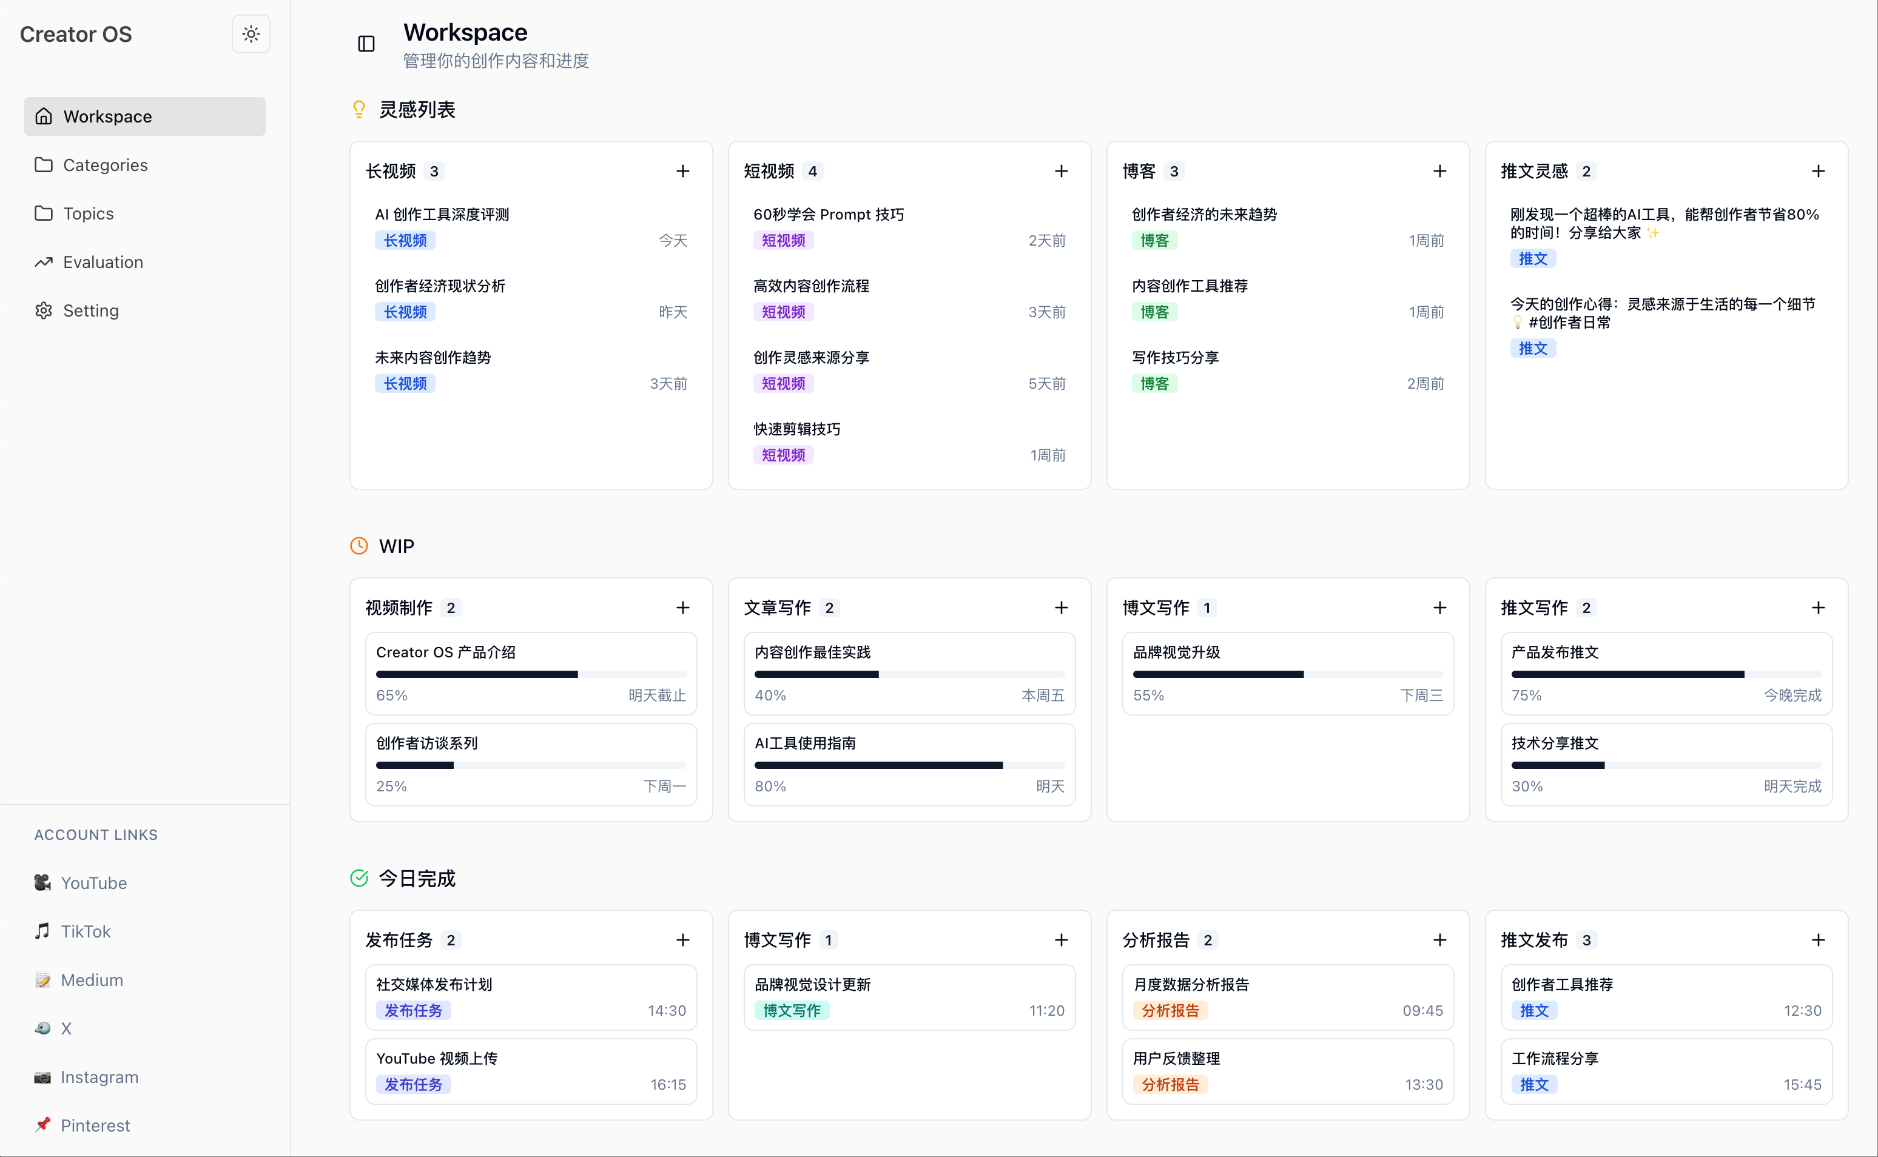
Task: Click the 今日完成 checkmark icon
Action: (359, 877)
